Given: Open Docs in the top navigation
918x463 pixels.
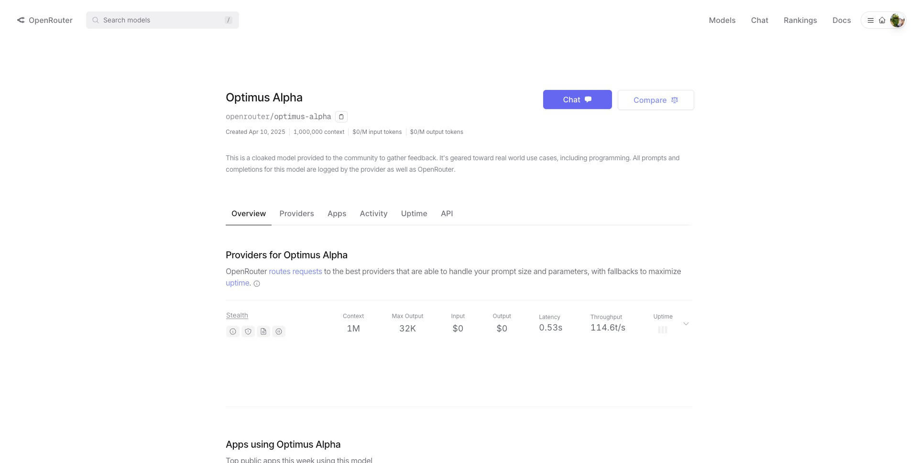Looking at the screenshot, I should click(x=841, y=20).
